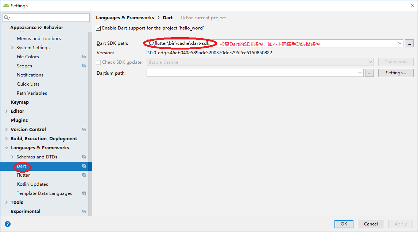The height and width of the screenshot is (232, 418).
Task: Expand the Editor tree node
Action: click(x=7, y=111)
